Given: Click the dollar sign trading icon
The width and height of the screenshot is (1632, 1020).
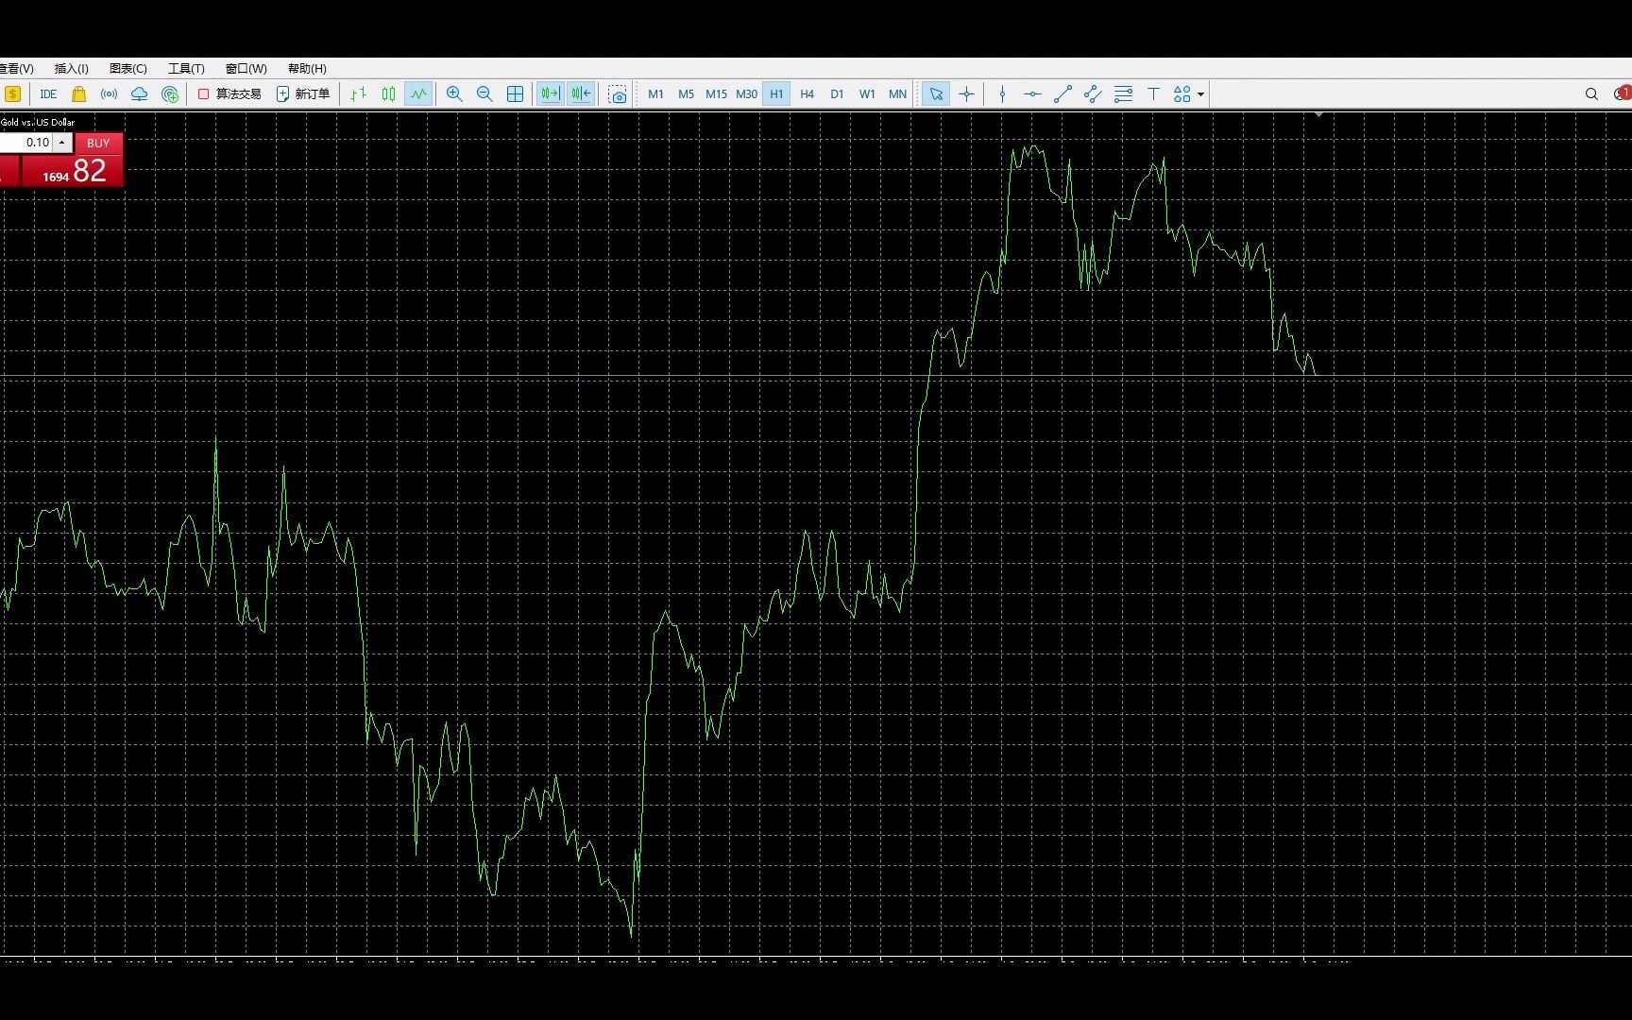Looking at the screenshot, I should click(12, 93).
